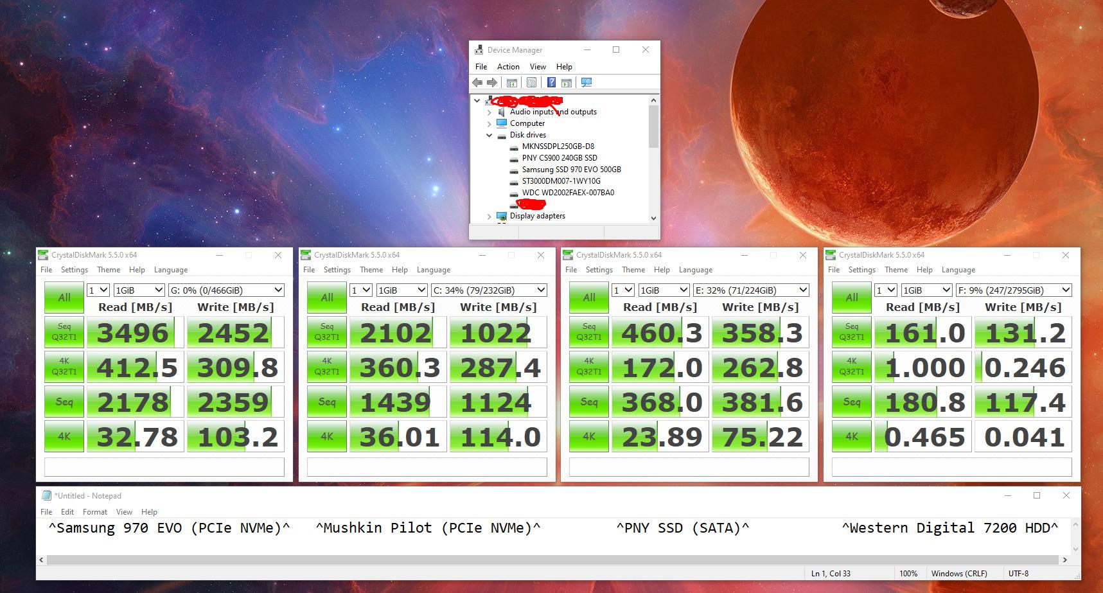Click the Notepad title bar icon
This screenshot has width=1103, height=593.
point(46,495)
